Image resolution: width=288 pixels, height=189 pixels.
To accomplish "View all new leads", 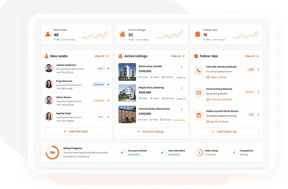I will 101,56.
